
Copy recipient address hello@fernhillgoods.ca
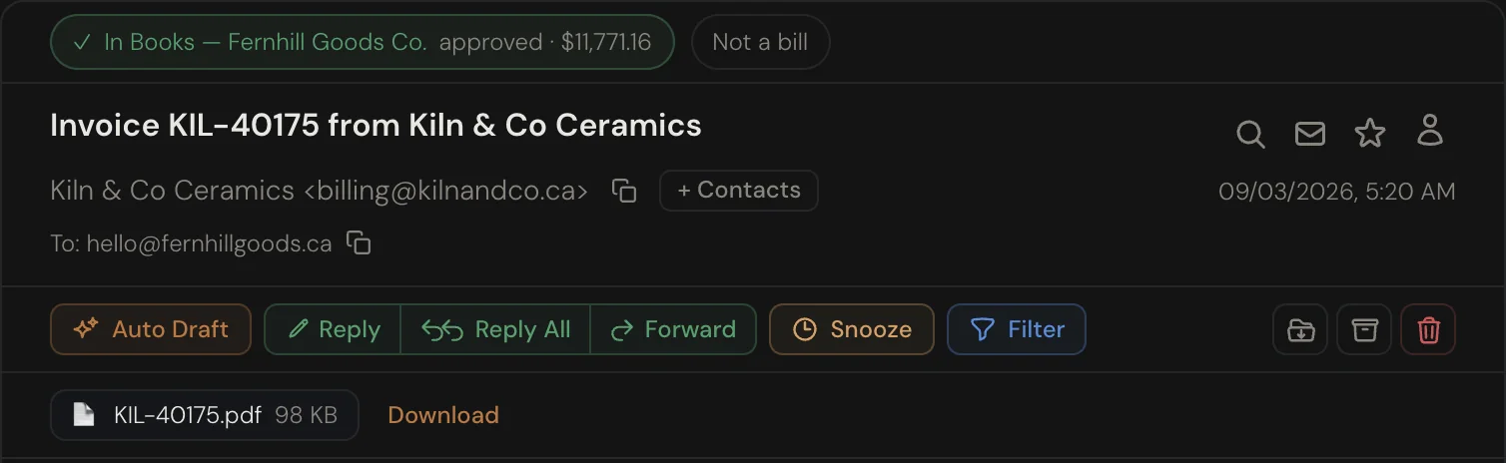coord(359,242)
